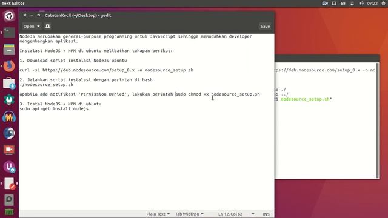Click 'mengembangkan aplikasi.' line in gedit
Image resolution: width=388 pixels, height=218 pixels.
[x=48, y=41]
